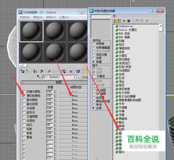This screenshot has height=160, width=174.
Task: Click 反射 None map button
Action: 72,129
